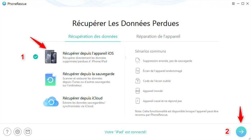Image resolution: width=251 pixels, height=140 pixels.
Task: Click Code de l'écran oublié lock icon
Action: 138,81
